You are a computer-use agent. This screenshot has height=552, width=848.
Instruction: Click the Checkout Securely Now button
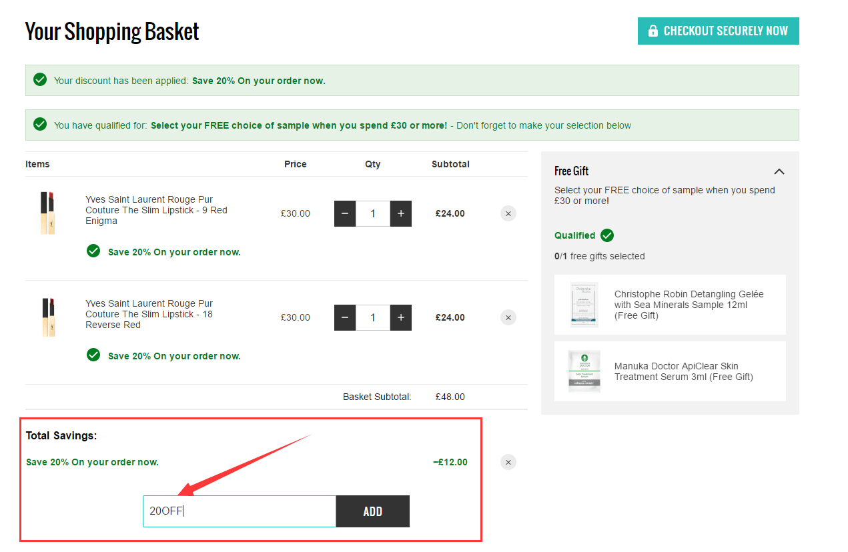718,31
